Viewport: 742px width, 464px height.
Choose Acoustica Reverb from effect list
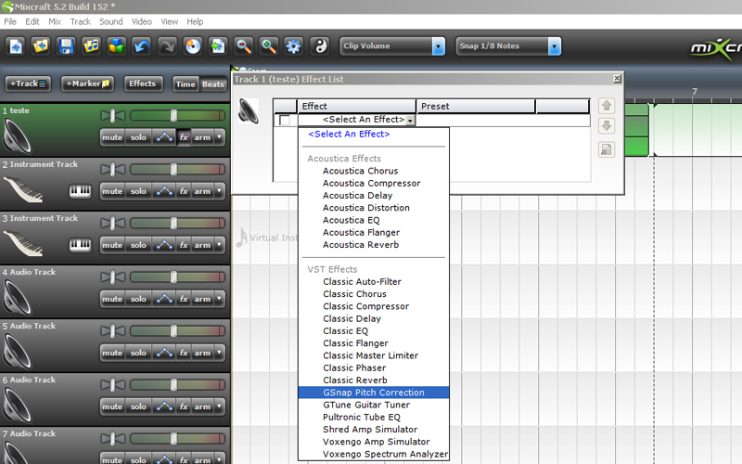tap(361, 245)
